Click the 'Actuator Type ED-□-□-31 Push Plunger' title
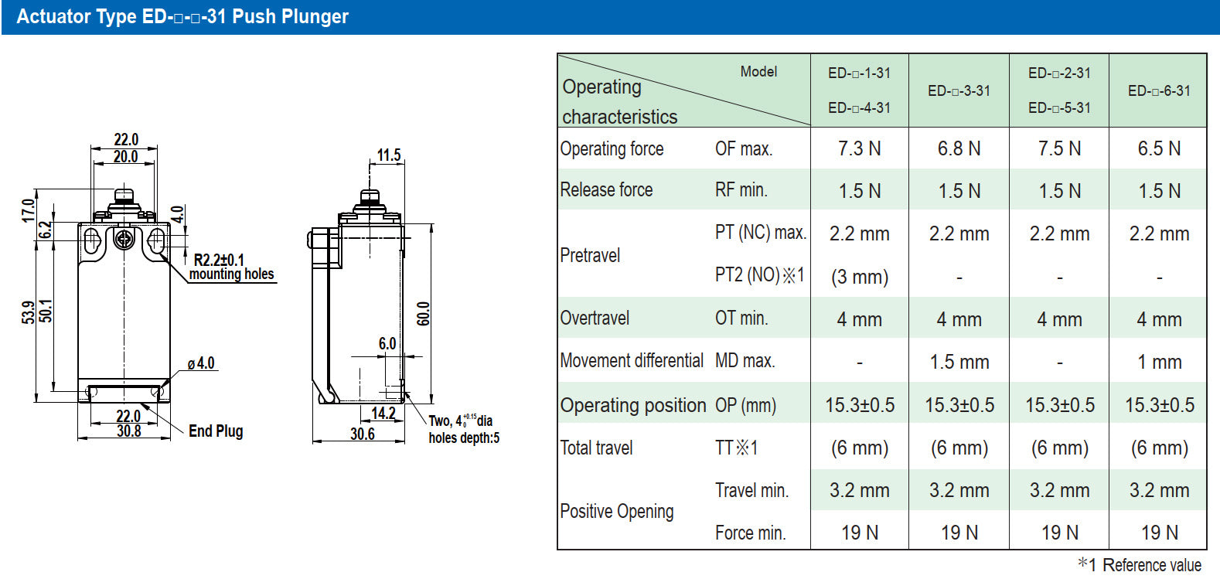This screenshot has height=579, width=1220. (x=182, y=16)
